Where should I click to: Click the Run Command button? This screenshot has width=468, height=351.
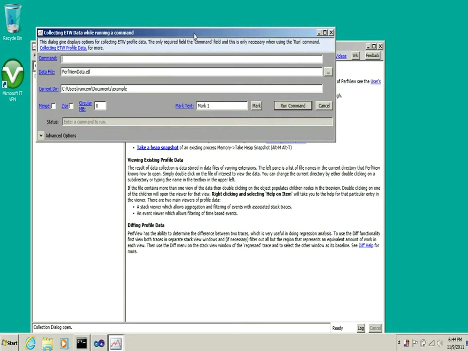(292, 106)
